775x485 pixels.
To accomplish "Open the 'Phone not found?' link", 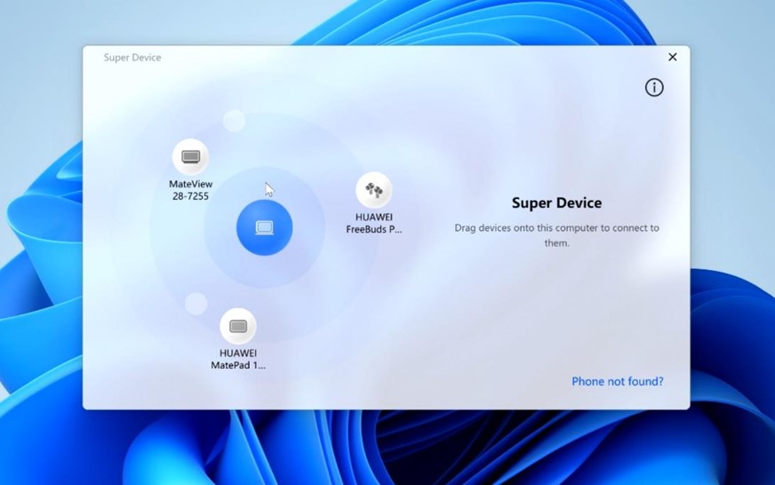I will tap(618, 381).
